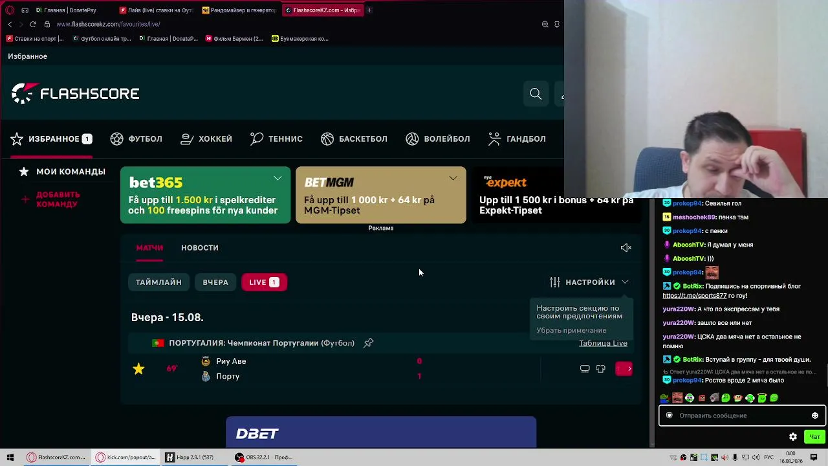
Task: Open the Избранное favorites section
Action: click(51, 139)
